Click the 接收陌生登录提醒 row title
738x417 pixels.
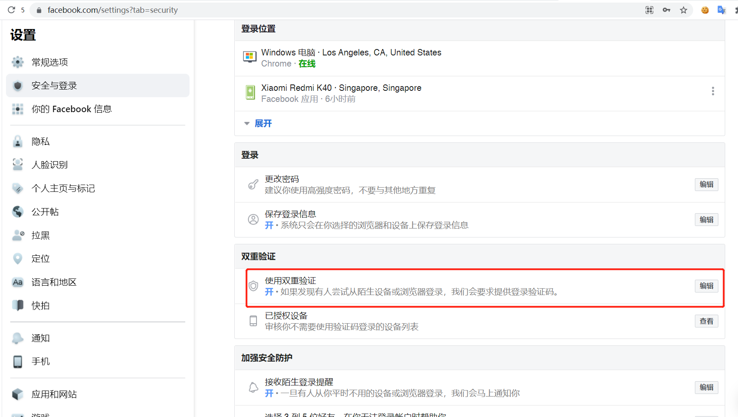click(x=299, y=382)
